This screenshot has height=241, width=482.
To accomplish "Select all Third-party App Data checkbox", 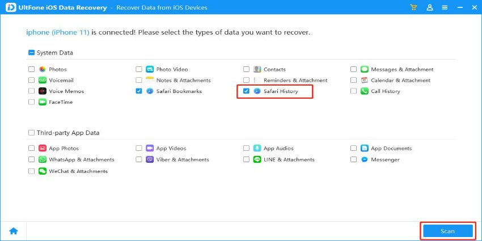I will [x=31, y=133].
